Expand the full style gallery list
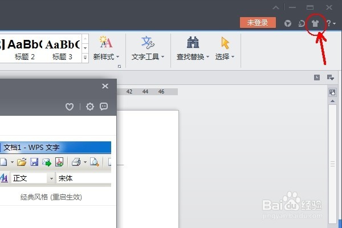The image size is (342, 228). 85,58
